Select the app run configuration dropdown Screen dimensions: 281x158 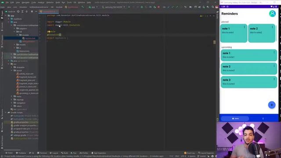93,7
